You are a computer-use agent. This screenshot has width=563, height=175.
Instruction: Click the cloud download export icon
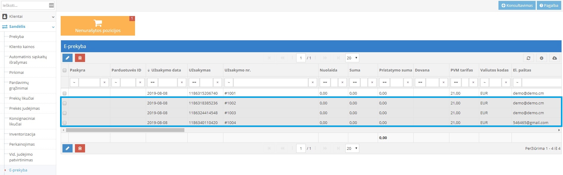point(554,58)
